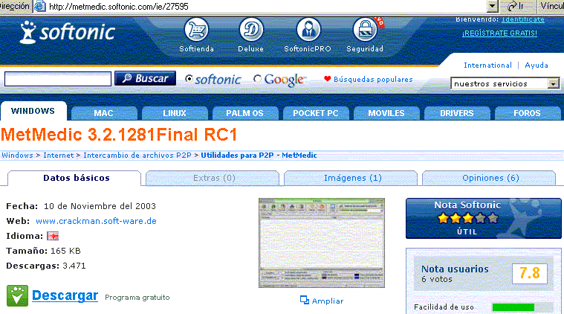This screenshot has height=314, width=564.
Task: Open the MetMedic screenshot thumbnail
Action: (322, 243)
